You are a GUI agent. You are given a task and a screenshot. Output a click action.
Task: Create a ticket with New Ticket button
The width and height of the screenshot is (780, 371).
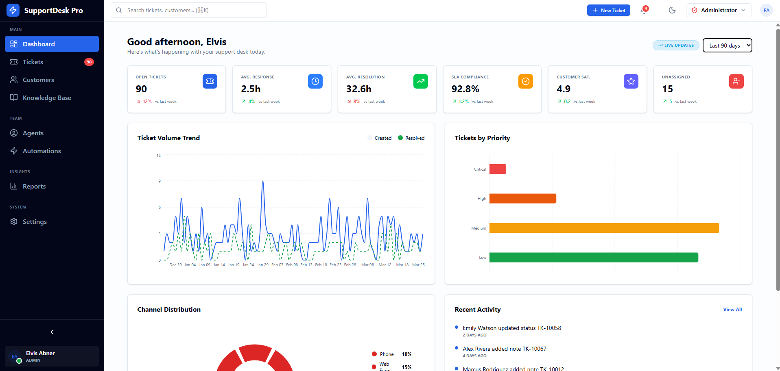[608, 10]
